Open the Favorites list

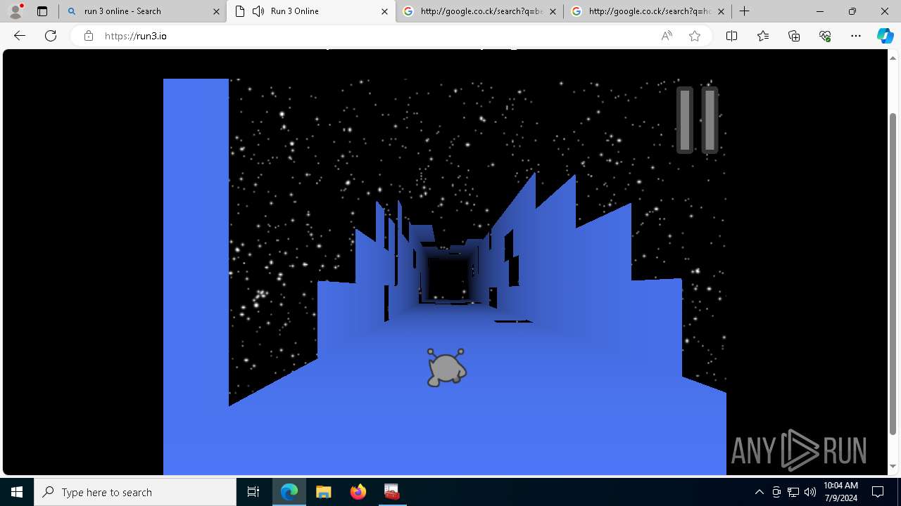[x=763, y=36]
